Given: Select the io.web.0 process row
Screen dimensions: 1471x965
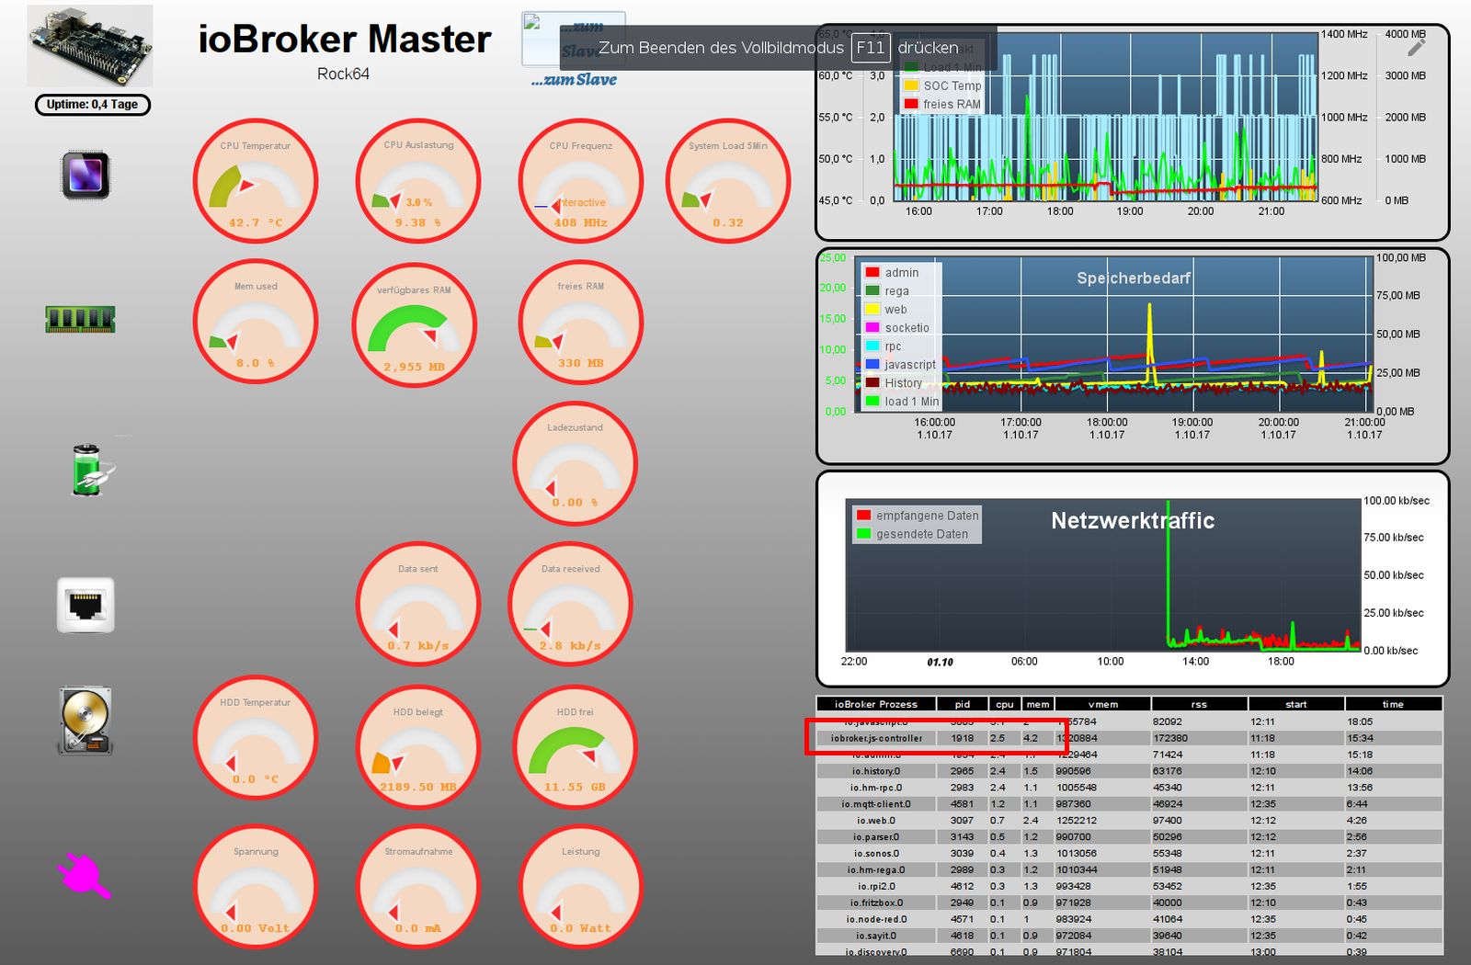Looking at the screenshot, I should (1129, 821).
